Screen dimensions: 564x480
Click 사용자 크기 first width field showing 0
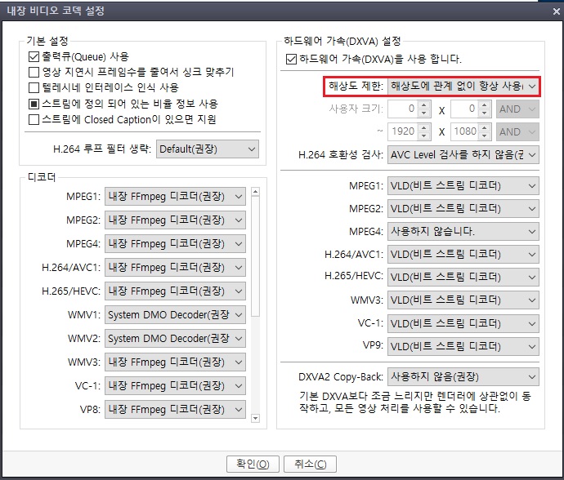[403, 109]
